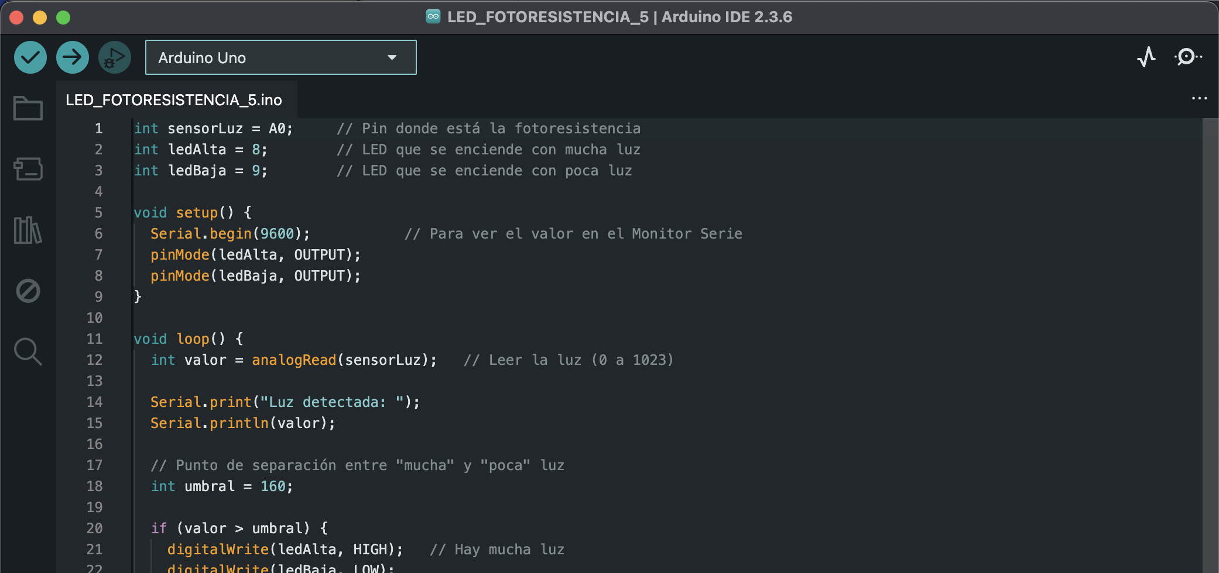The image size is (1219, 573).
Task: Click the Verify sketch checkmark button
Action: point(30,57)
